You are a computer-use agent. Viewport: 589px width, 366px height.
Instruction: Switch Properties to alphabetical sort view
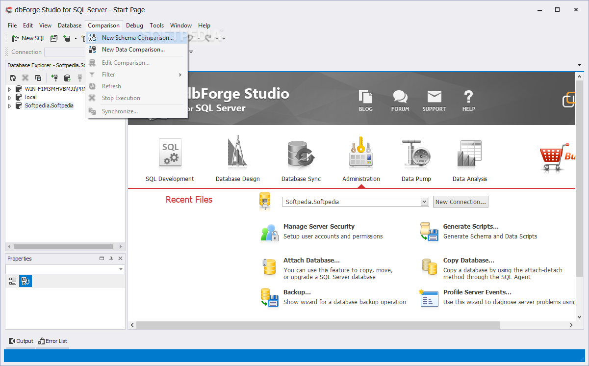click(x=26, y=281)
